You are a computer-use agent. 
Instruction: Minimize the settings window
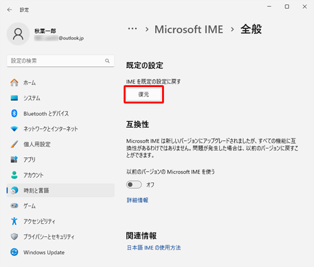click(x=269, y=7)
